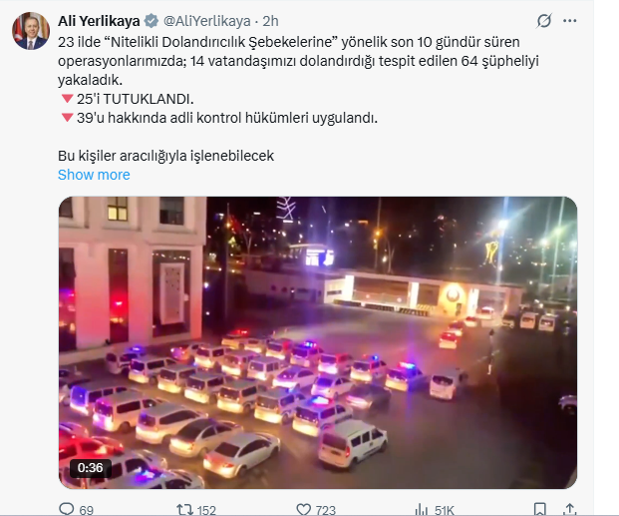Open view analytics bar chart icon
The image size is (619, 516).
click(422, 509)
